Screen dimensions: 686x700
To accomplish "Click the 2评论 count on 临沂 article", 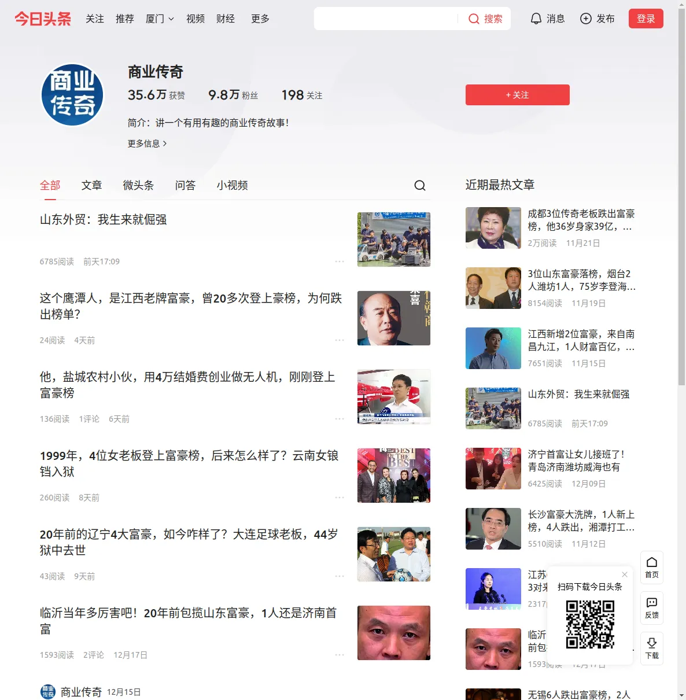I will [x=94, y=655].
